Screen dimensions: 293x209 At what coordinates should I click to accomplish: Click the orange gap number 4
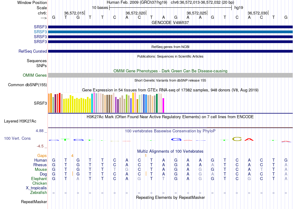pos(72,156)
